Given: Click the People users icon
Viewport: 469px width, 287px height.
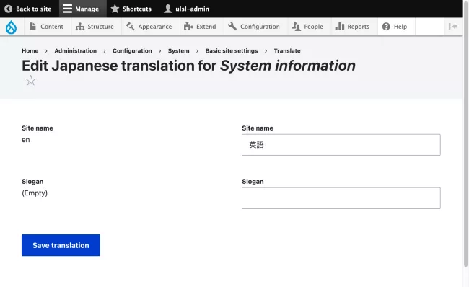Looking at the screenshot, I should pyautogui.click(x=296, y=27).
